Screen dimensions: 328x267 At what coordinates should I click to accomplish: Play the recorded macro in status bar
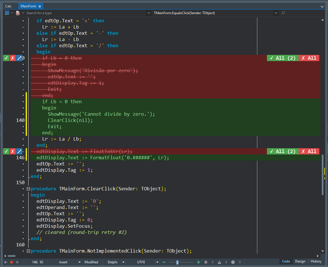(x=6, y=262)
